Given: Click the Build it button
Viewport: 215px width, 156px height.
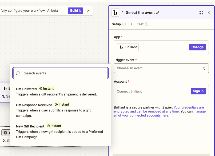Looking at the screenshot, I should [75, 11].
